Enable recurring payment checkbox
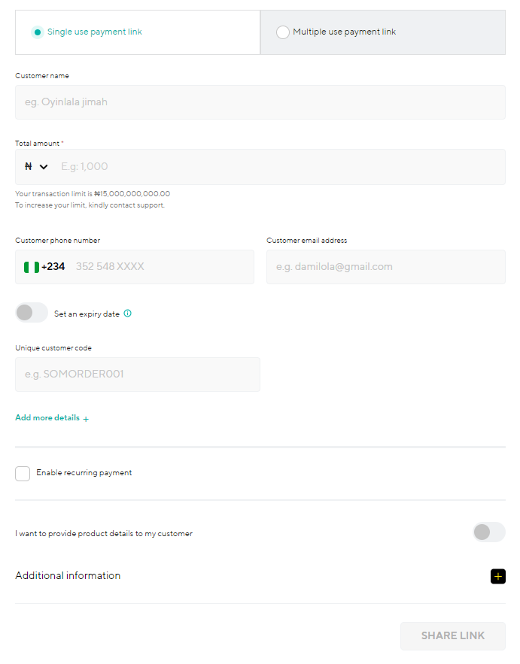Image resolution: width=520 pixels, height=664 pixels. [23, 474]
